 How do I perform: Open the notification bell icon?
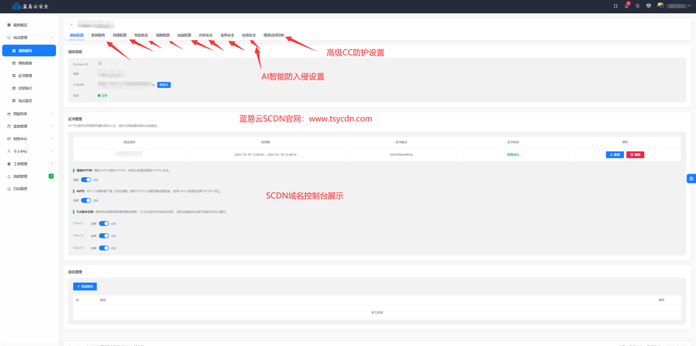[x=626, y=6]
